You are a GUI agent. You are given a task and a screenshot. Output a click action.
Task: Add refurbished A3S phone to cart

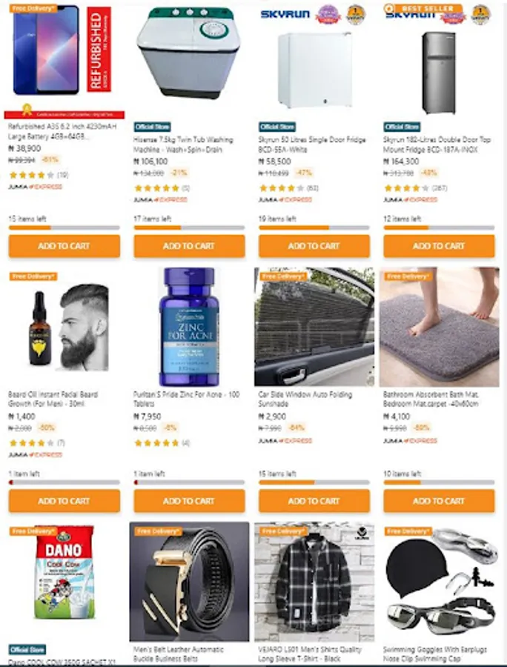pos(64,246)
